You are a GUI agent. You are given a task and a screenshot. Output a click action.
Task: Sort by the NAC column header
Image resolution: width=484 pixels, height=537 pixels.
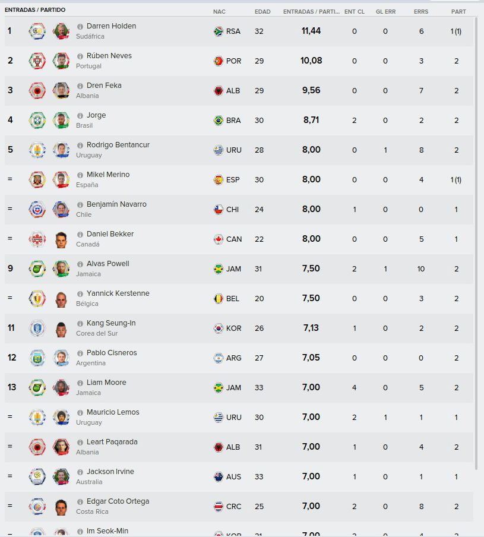219,12
